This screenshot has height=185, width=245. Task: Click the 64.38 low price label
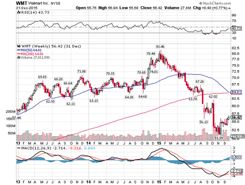129,97
